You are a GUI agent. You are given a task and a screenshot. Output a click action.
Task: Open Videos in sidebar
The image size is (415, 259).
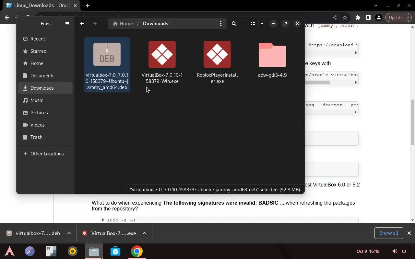tap(45, 125)
